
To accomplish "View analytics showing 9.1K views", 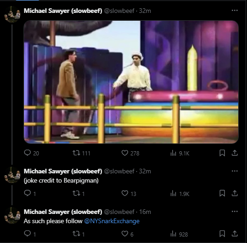I will point(180,153).
